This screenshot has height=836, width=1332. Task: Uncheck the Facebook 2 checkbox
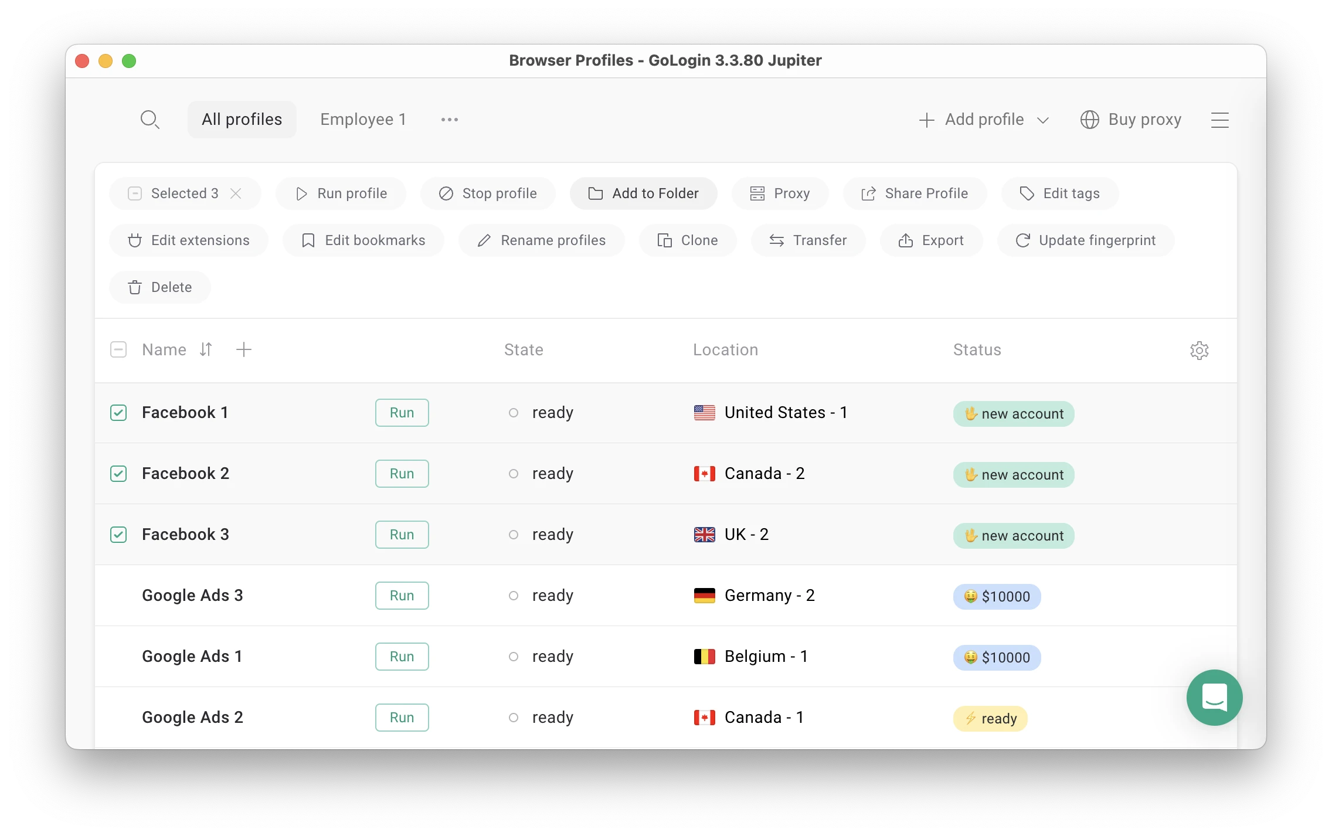pos(118,474)
